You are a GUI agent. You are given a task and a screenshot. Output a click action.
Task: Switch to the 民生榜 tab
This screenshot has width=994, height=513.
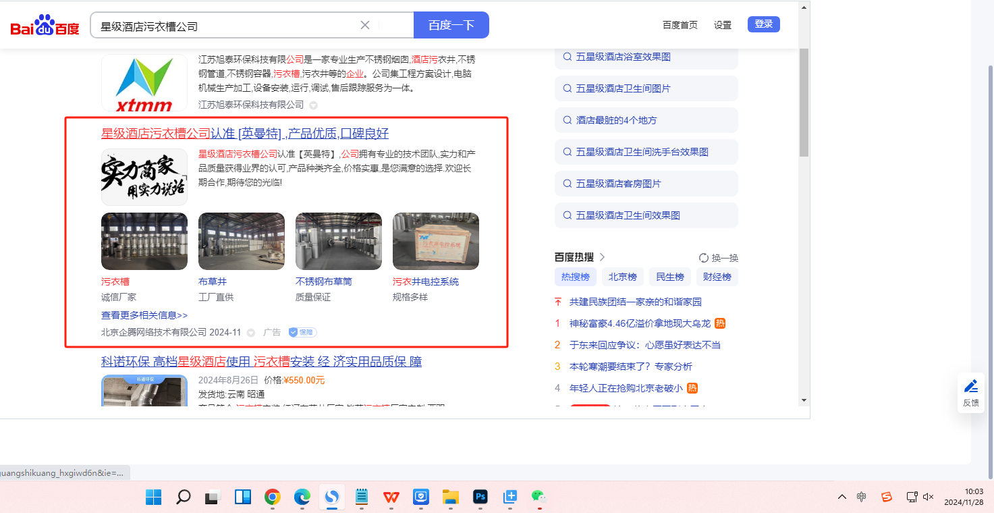(670, 277)
